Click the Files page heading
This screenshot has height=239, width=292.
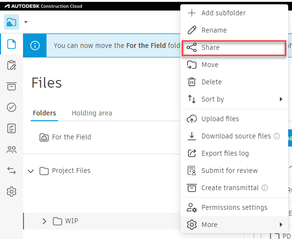click(x=47, y=83)
